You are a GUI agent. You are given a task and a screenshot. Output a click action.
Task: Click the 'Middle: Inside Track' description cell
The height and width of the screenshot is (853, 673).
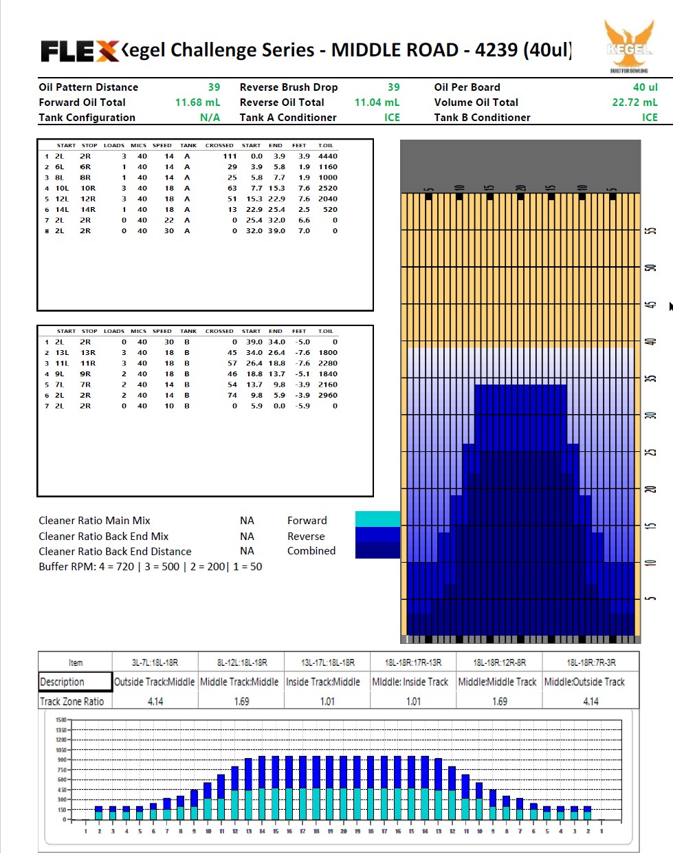click(413, 682)
